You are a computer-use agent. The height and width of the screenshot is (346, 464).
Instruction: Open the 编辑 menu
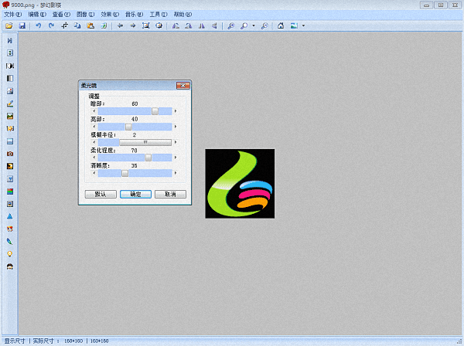click(x=37, y=14)
